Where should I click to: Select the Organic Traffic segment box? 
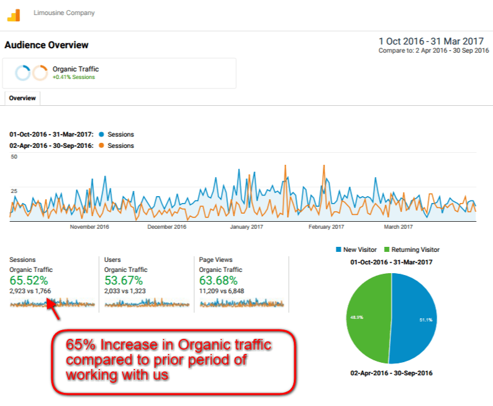click(119, 73)
